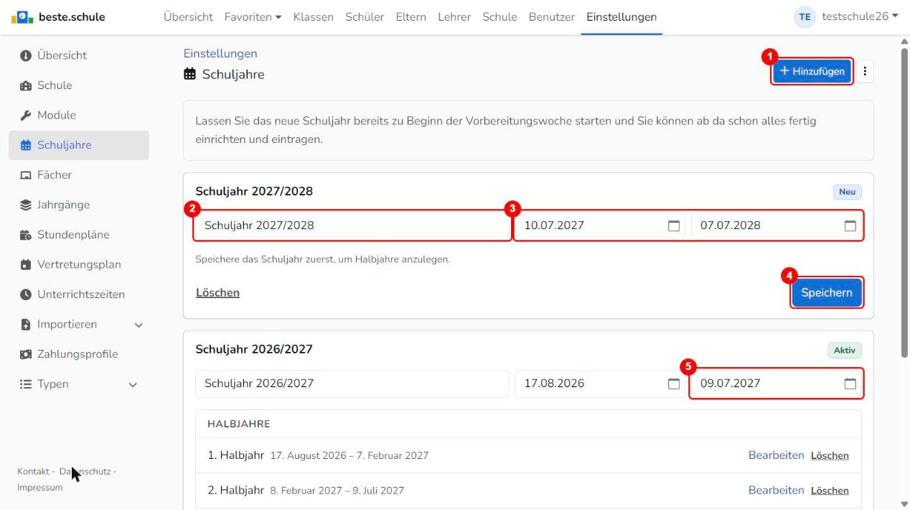Click the 17.08.2026 start date field
910x510 pixels.
coord(601,384)
